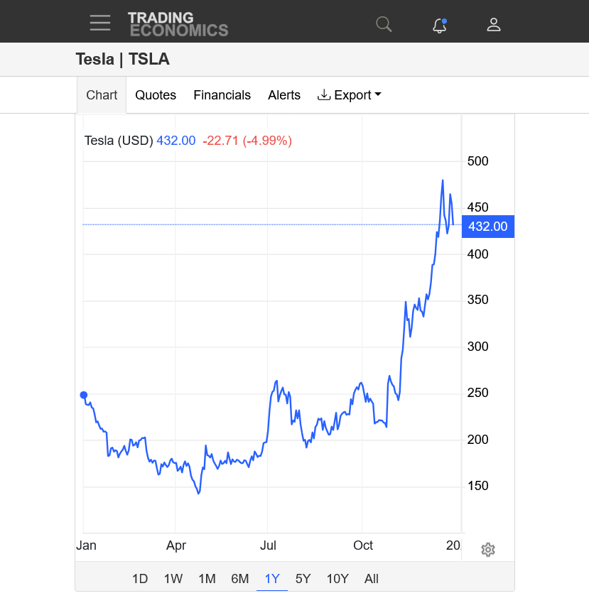
Task: Switch to the Chart tab
Action: pyautogui.click(x=102, y=95)
